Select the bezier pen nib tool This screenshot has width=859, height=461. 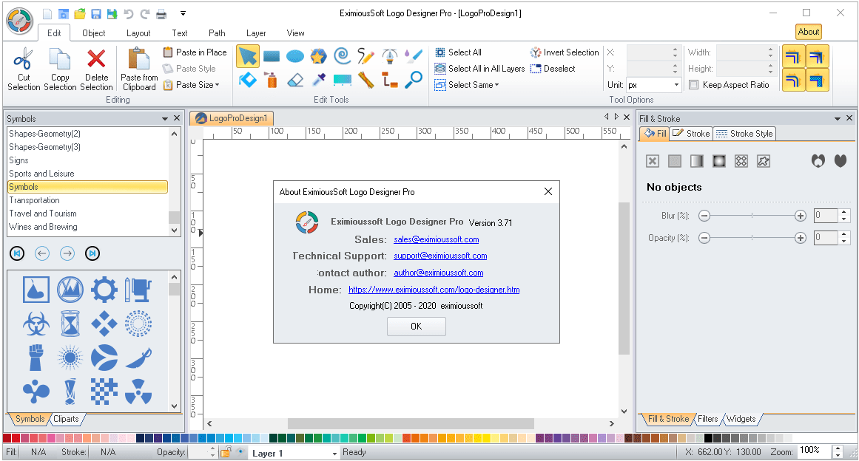pyautogui.click(x=389, y=56)
